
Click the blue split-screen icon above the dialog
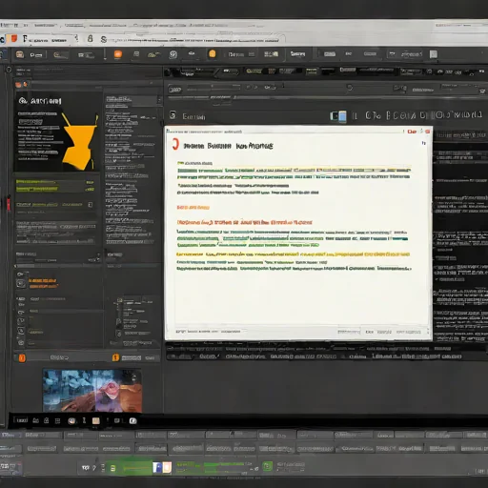pyautogui.click(x=338, y=116)
